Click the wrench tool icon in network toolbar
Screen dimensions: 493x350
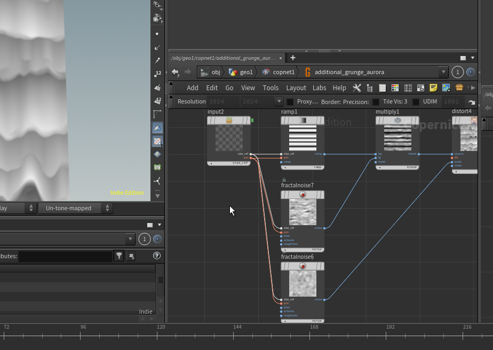tap(356, 88)
